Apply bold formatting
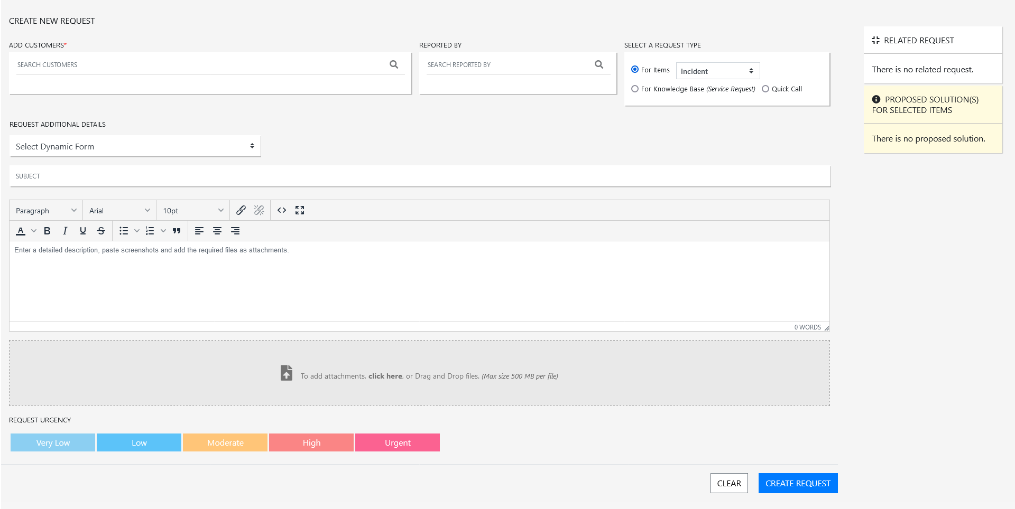This screenshot has width=1015, height=509. click(47, 231)
